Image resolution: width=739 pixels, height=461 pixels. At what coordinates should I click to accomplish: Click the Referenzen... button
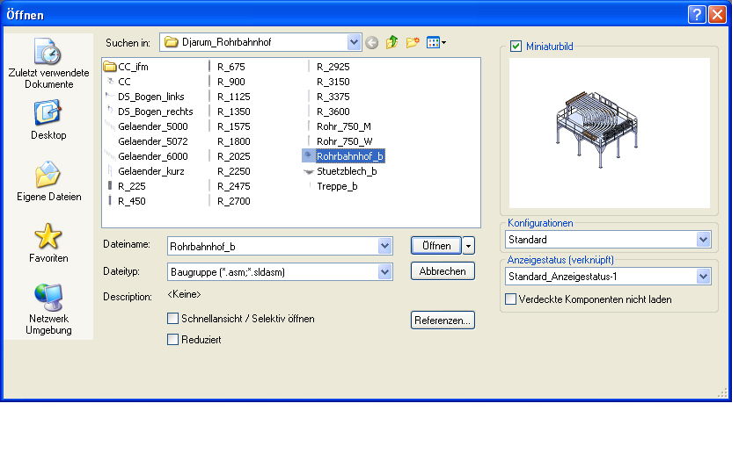[x=443, y=321]
